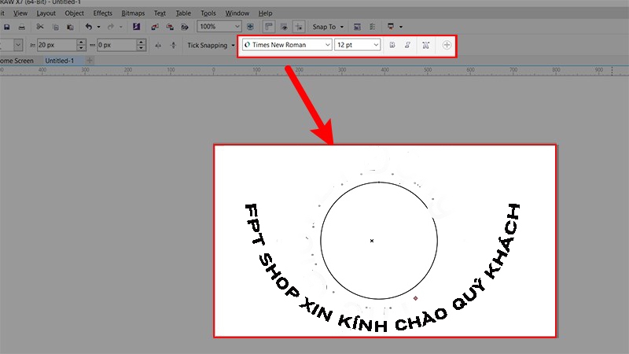This screenshot has height=354, width=629.
Task: Open the Table menu
Action: pyautogui.click(x=183, y=13)
